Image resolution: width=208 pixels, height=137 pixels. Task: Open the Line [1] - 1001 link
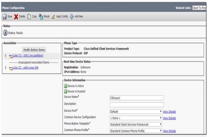tap(28, 56)
